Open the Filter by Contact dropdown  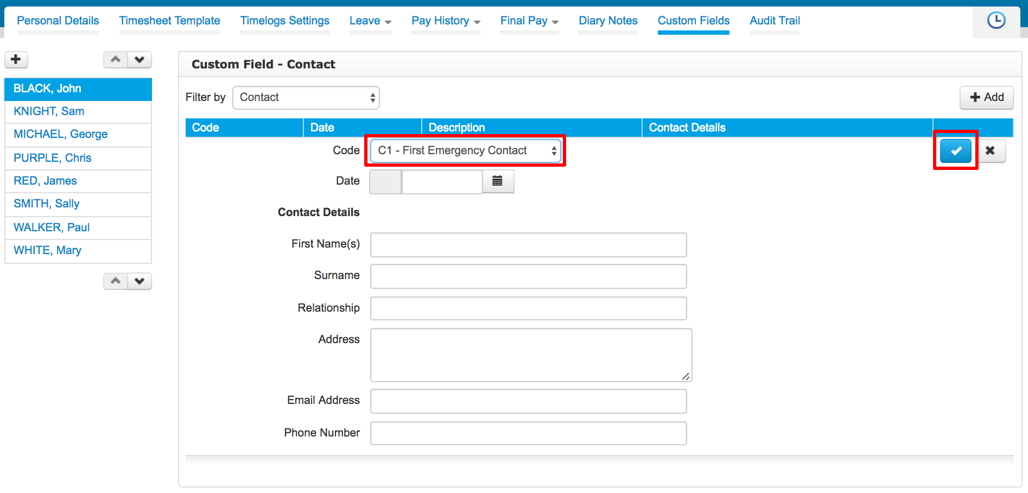pos(306,97)
